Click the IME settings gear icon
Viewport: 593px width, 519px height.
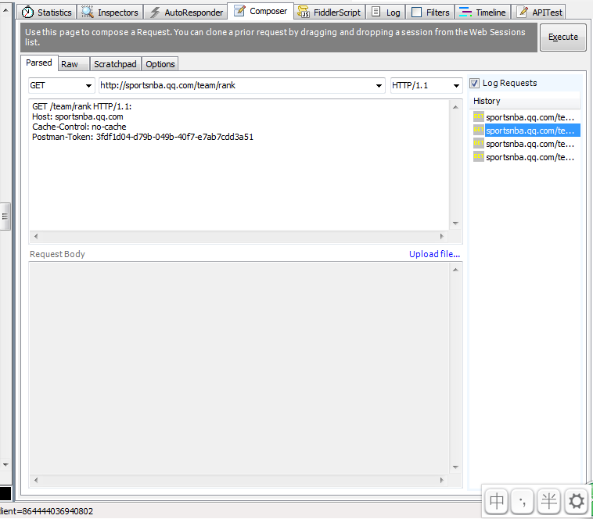pos(577,501)
